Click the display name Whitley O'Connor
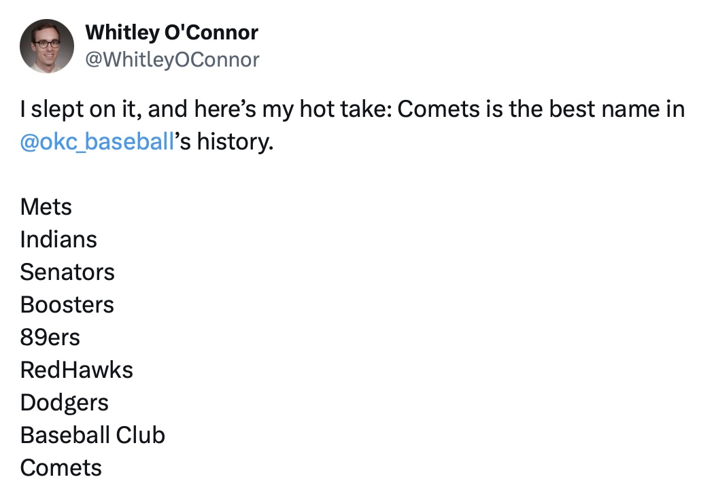714x492 pixels. (171, 32)
